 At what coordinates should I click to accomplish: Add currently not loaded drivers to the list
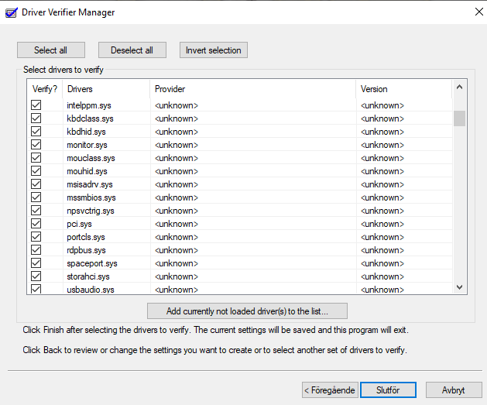pyautogui.click(x=247, y=311)
